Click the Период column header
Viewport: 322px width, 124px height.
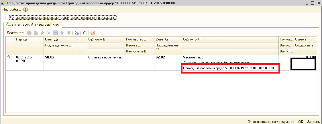click(x=29, y=45)
